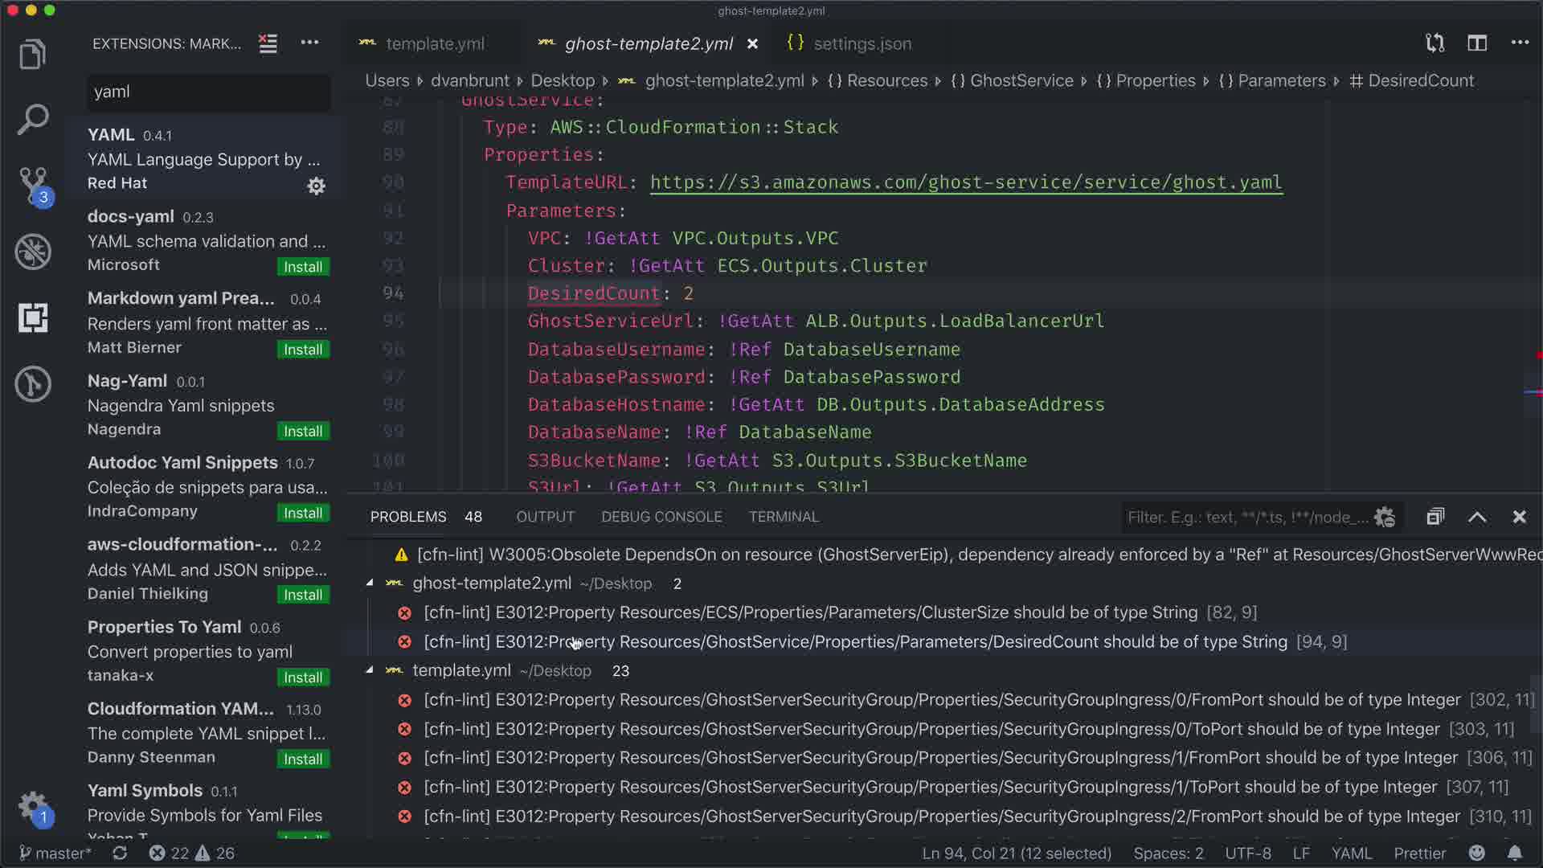Open the ghost.yaml TemplateURL link
Viewport: 1543px width, 868px height.
tap(965, 182)
